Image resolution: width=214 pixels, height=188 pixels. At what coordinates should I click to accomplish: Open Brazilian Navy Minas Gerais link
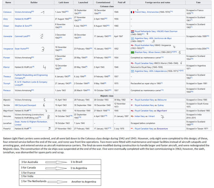click(x=147, y=52)
